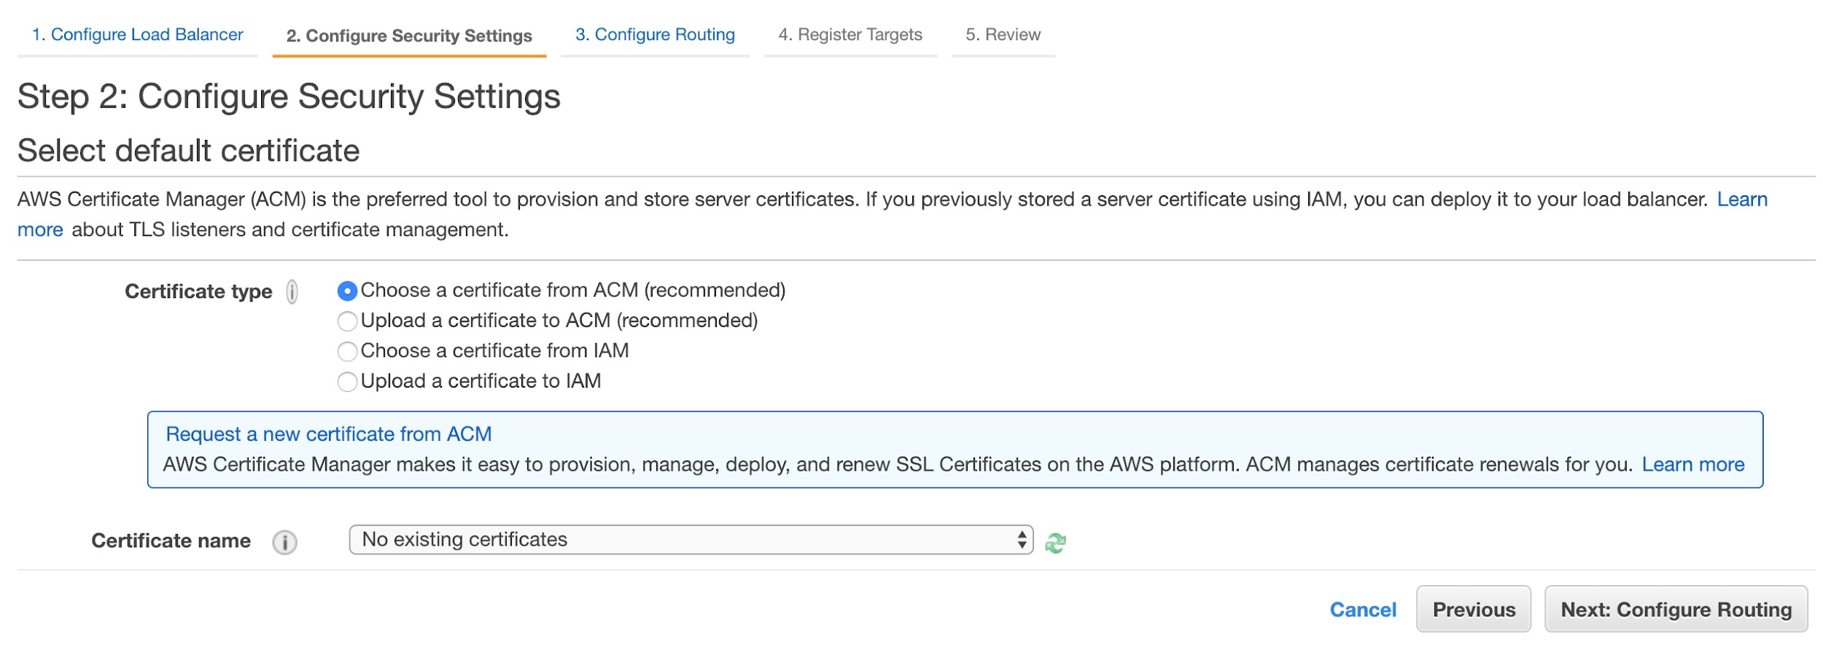This screenshot has height=647, width=1823.
Task: Select Choose a certificate from ACM option
Action: (347, 291)
